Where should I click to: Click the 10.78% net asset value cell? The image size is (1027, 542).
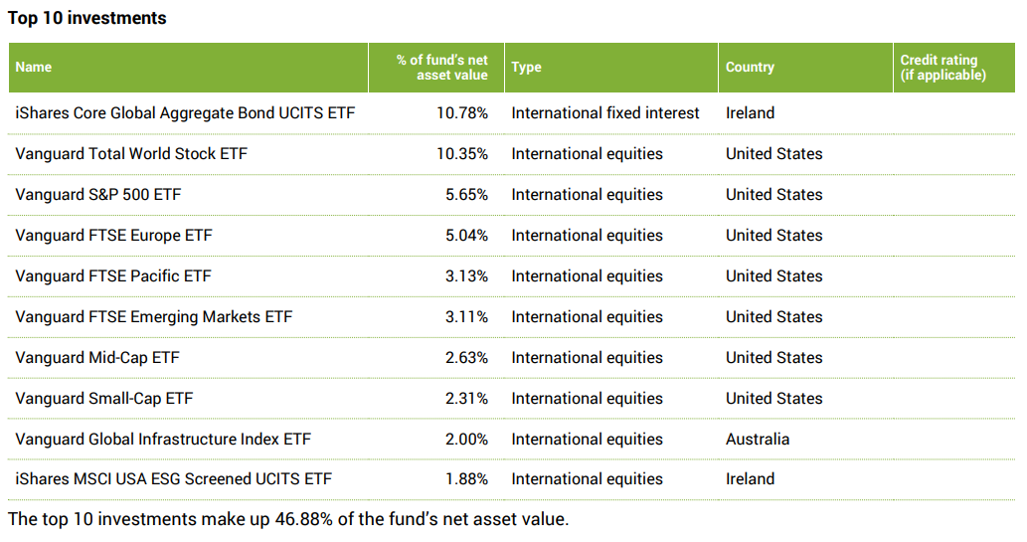(x=462, y=112)
